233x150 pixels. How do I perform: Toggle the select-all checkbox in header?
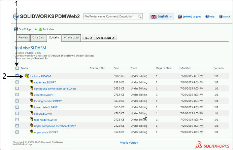click(17, 68)
